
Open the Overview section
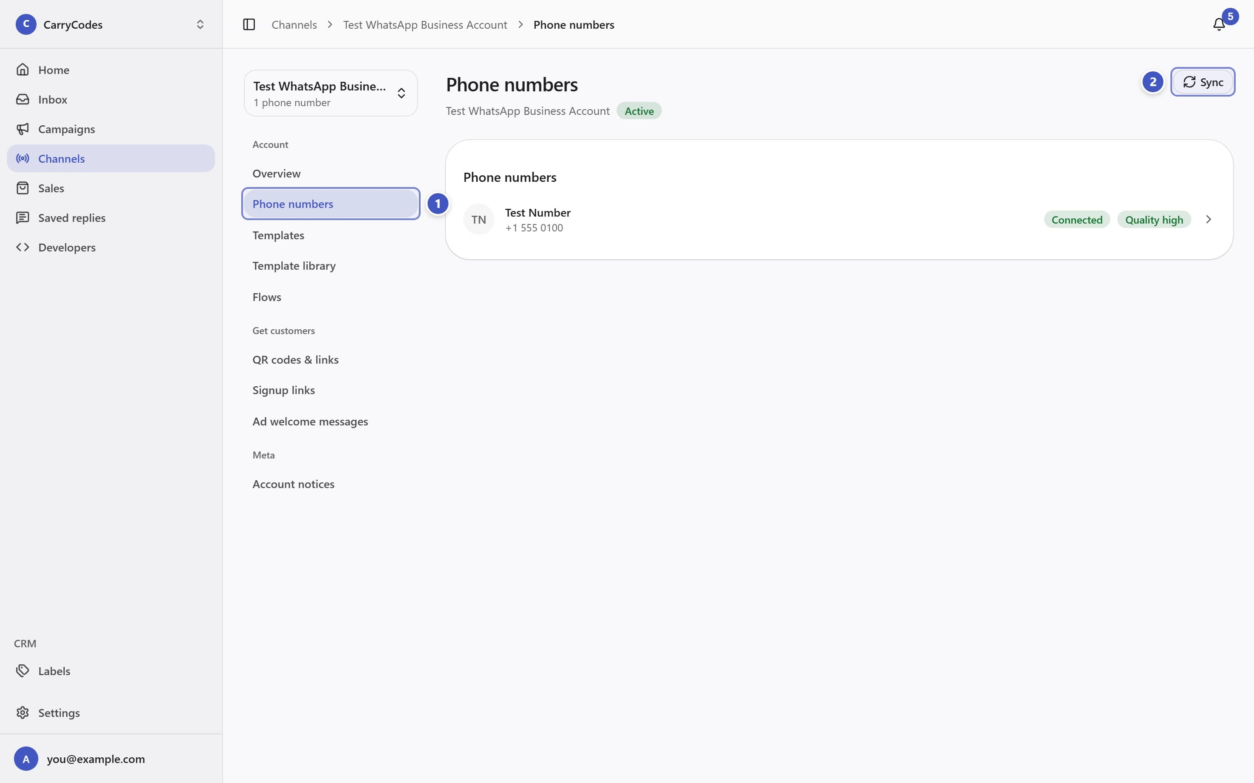coord(330,174)
